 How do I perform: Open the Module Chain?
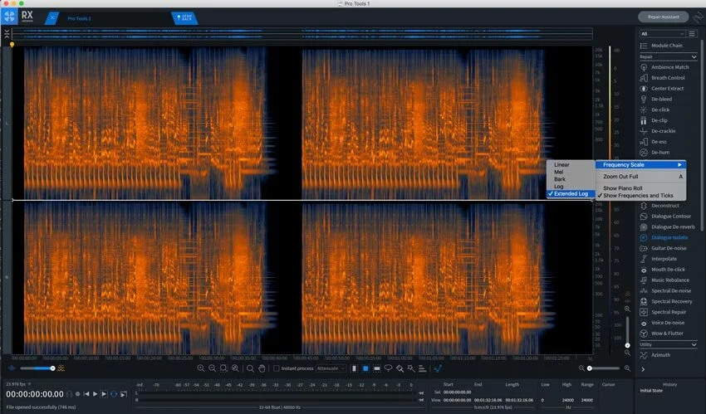click(x=661, y=46)
